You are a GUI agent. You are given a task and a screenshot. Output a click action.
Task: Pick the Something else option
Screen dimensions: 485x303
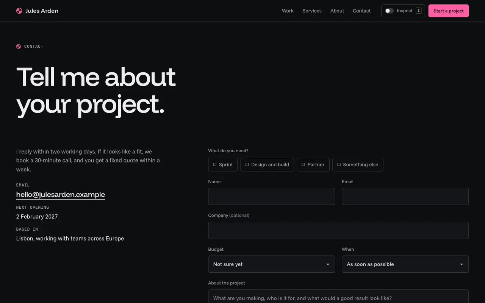358,165
